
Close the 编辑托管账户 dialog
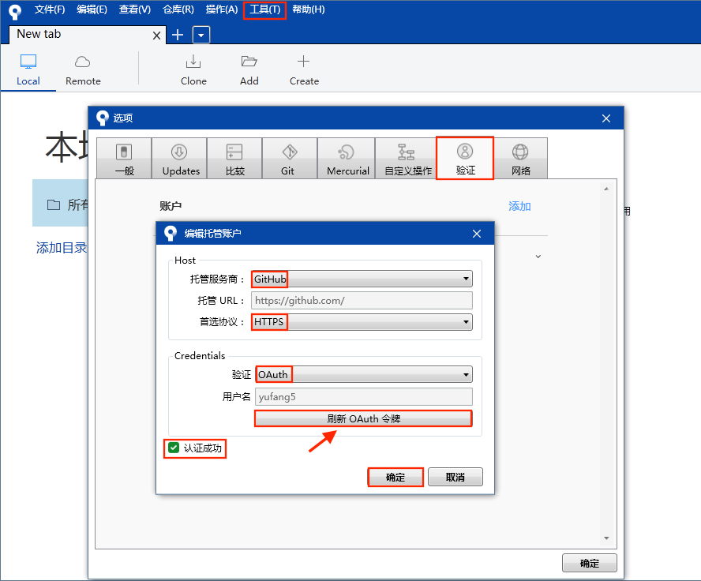pyautogui.click(x=477, y=234)
